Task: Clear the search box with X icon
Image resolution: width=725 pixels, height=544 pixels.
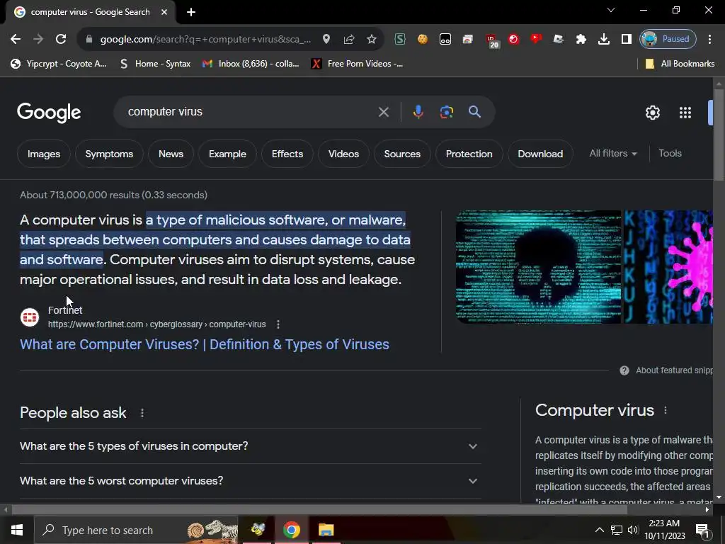Action: click(x=383, y=112)
